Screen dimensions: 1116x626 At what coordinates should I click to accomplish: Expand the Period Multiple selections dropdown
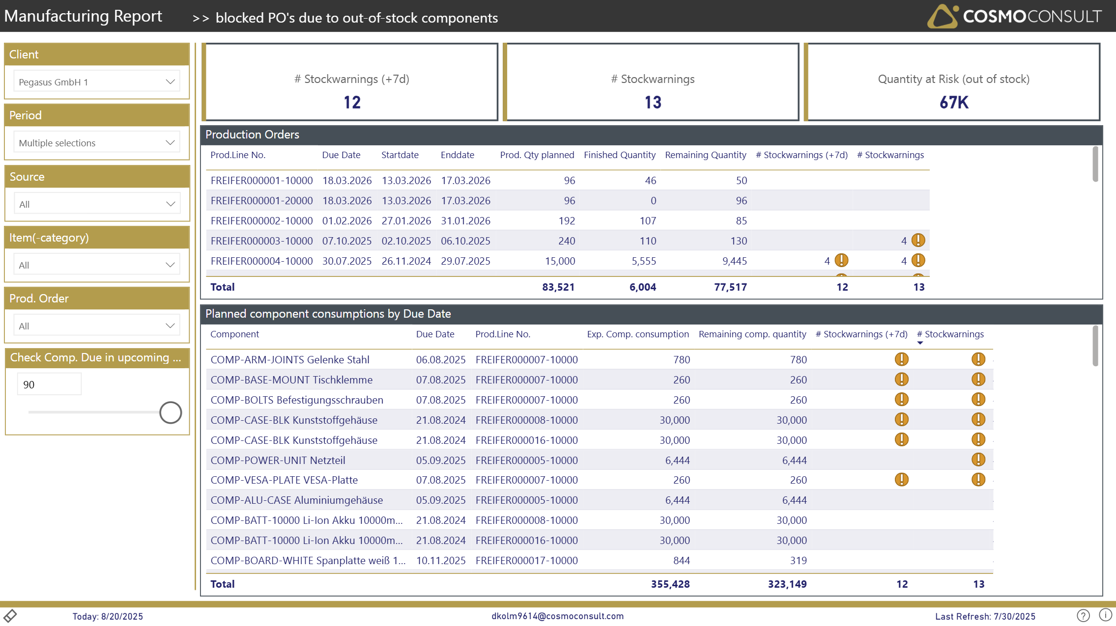[97, 142]
